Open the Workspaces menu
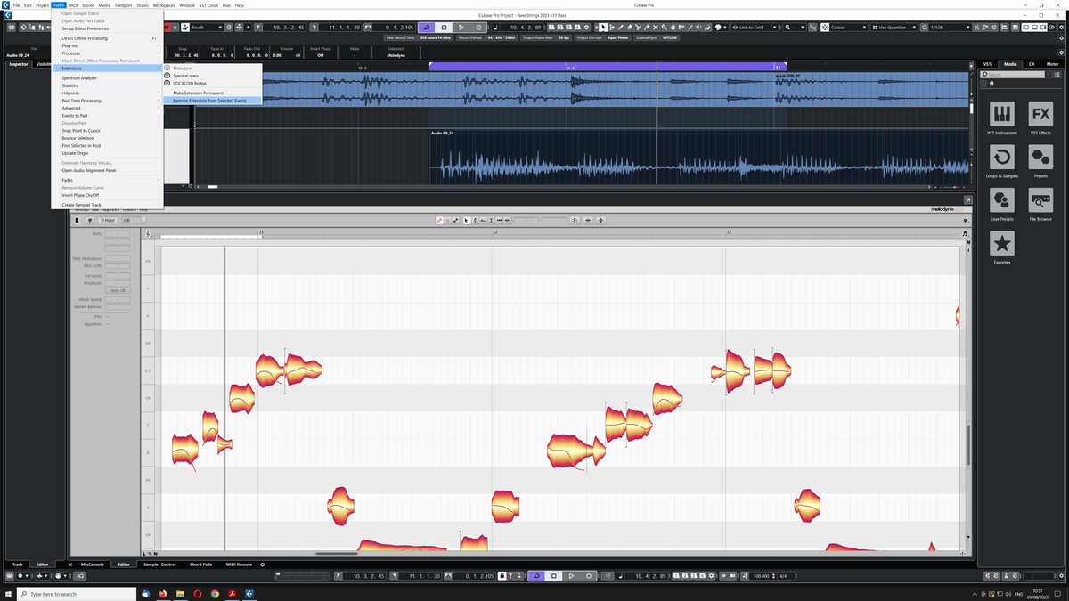This screenshot has height=601, width=1069. click(x=164, y=5)
